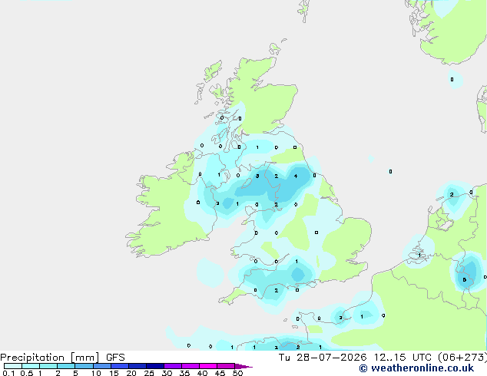
Task: Select the 2 mm legend color swatch
Action: point(66,366)
